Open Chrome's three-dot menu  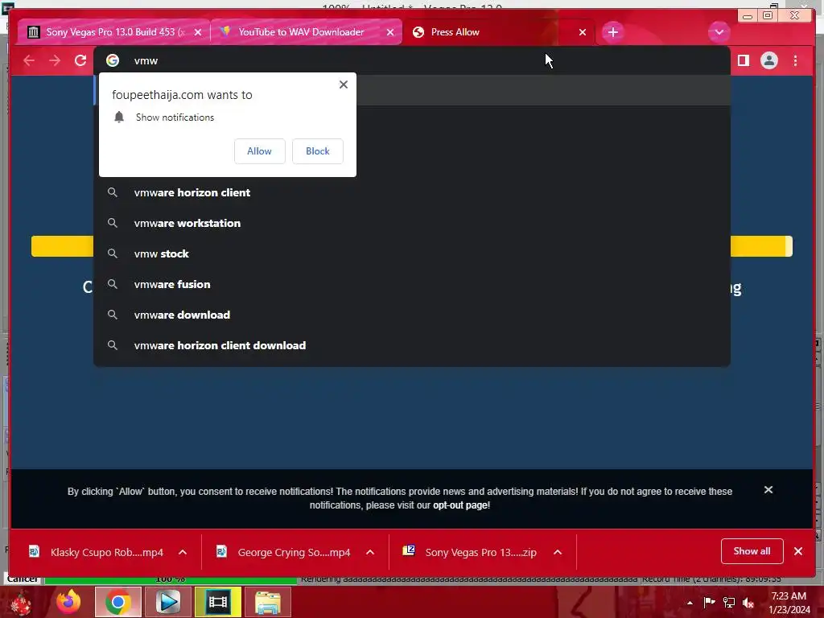click(x=796, y=61)
